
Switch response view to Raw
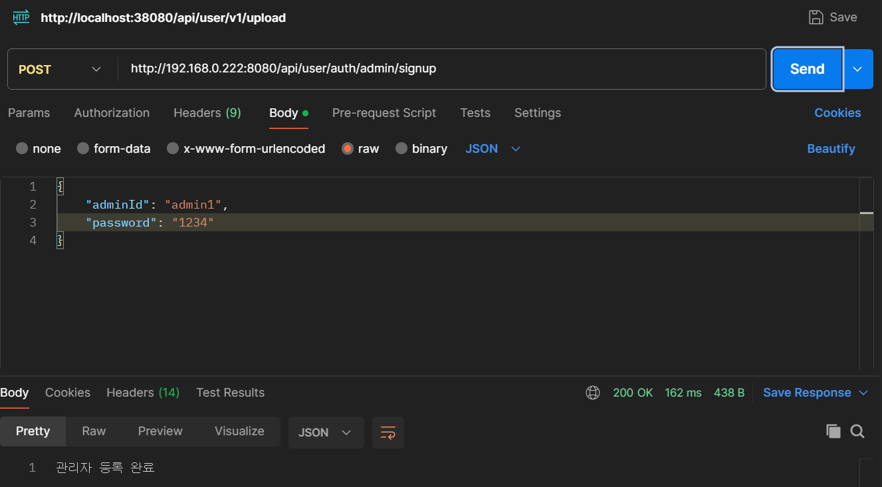click(x=94, y=431)
